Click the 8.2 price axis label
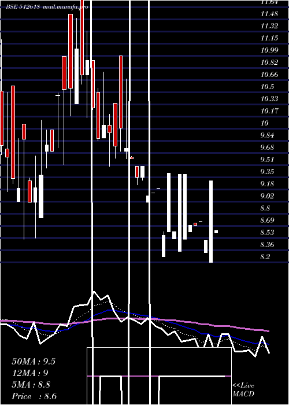The height and width of the screenshot is (405, 289). click(265, 256)
